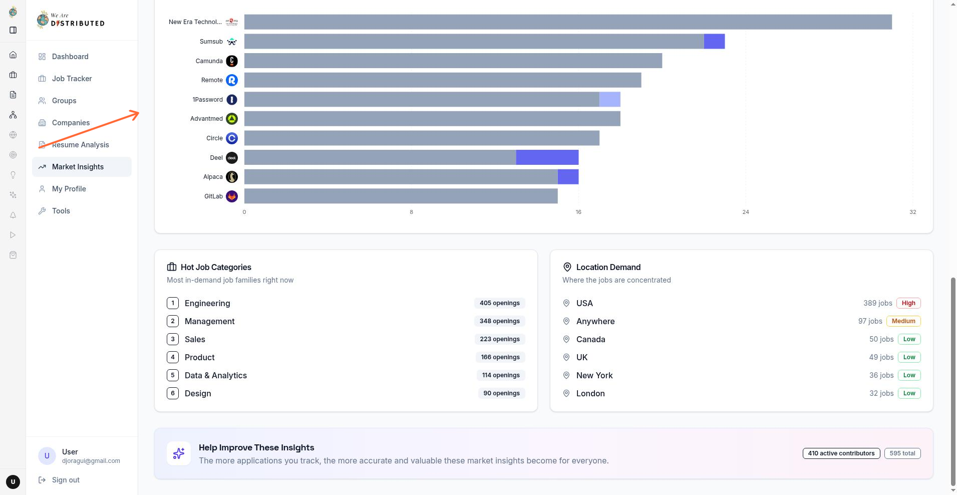Click the blue segment of the Sumsub bar
Image resolution: width=957 pixels, height=495 pixels.
point(715,41)
